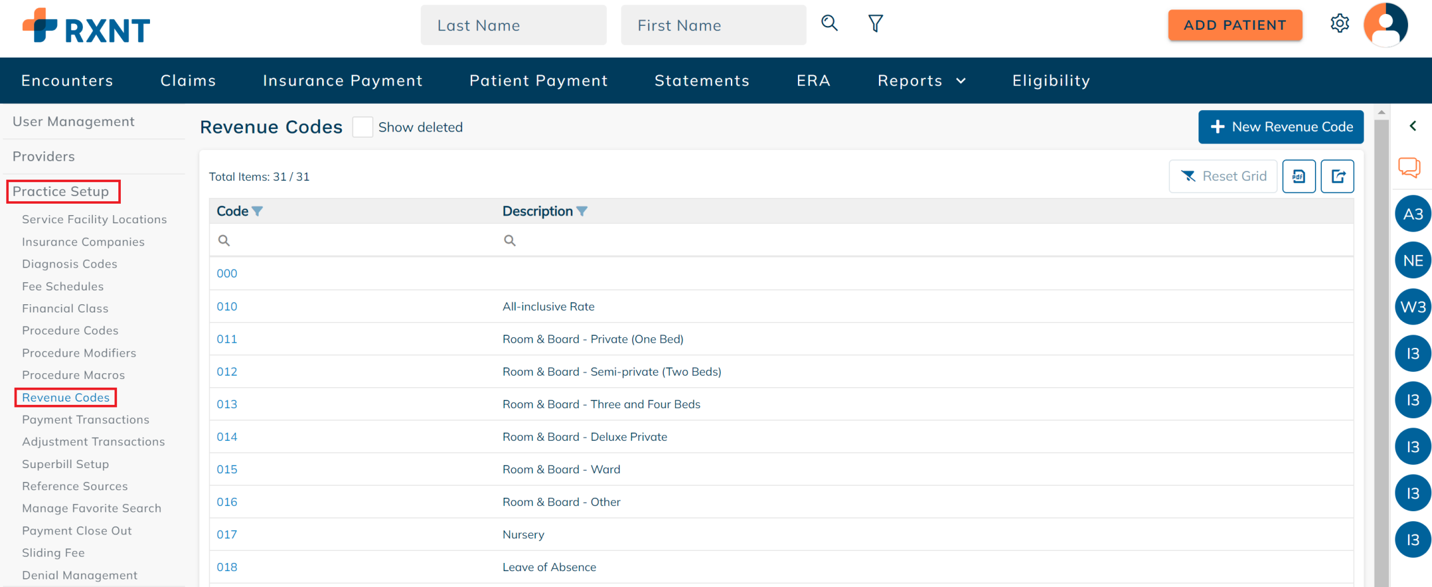This screenshot has width=1432, height=587.
Task: Click the user profile avatar
Action: [1385, 25]
